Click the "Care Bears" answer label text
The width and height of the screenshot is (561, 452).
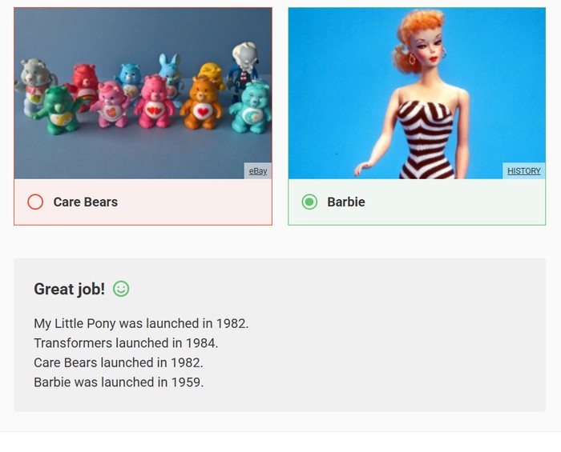(x=85, y=202)
